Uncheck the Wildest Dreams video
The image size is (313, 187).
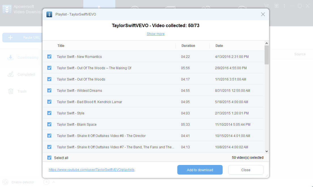pyautogui.click(x=49, y=90)
